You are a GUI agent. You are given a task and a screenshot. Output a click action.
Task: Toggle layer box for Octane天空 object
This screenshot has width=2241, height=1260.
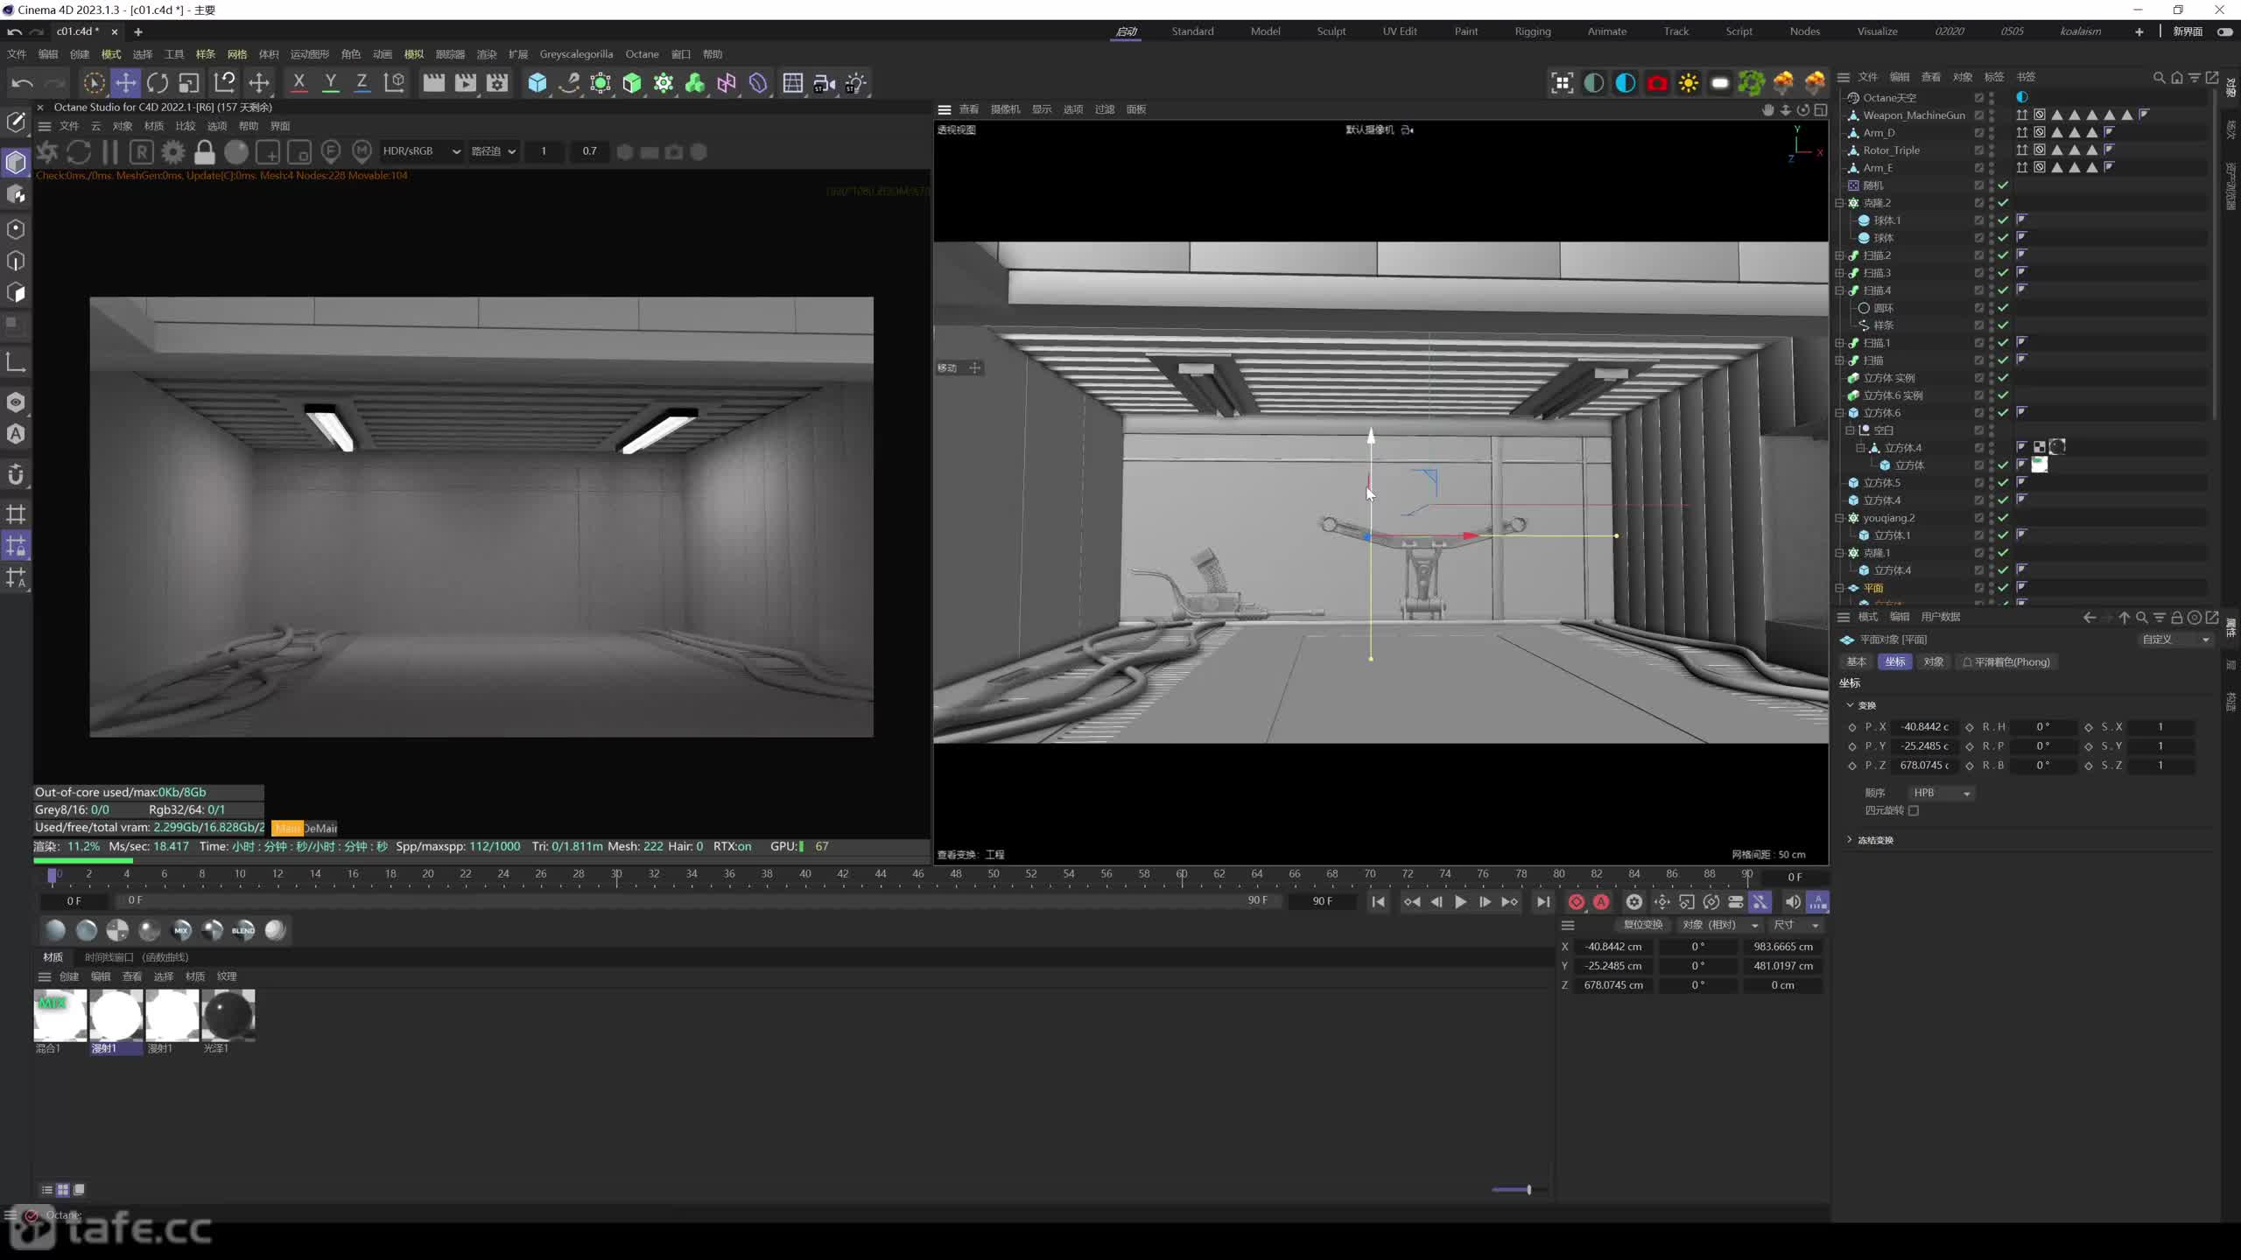[1979, 98]
